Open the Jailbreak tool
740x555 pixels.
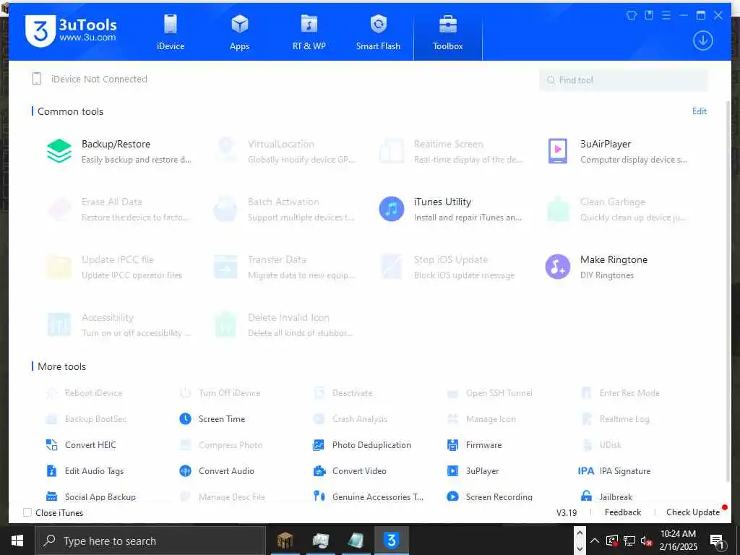click(606, 496)
